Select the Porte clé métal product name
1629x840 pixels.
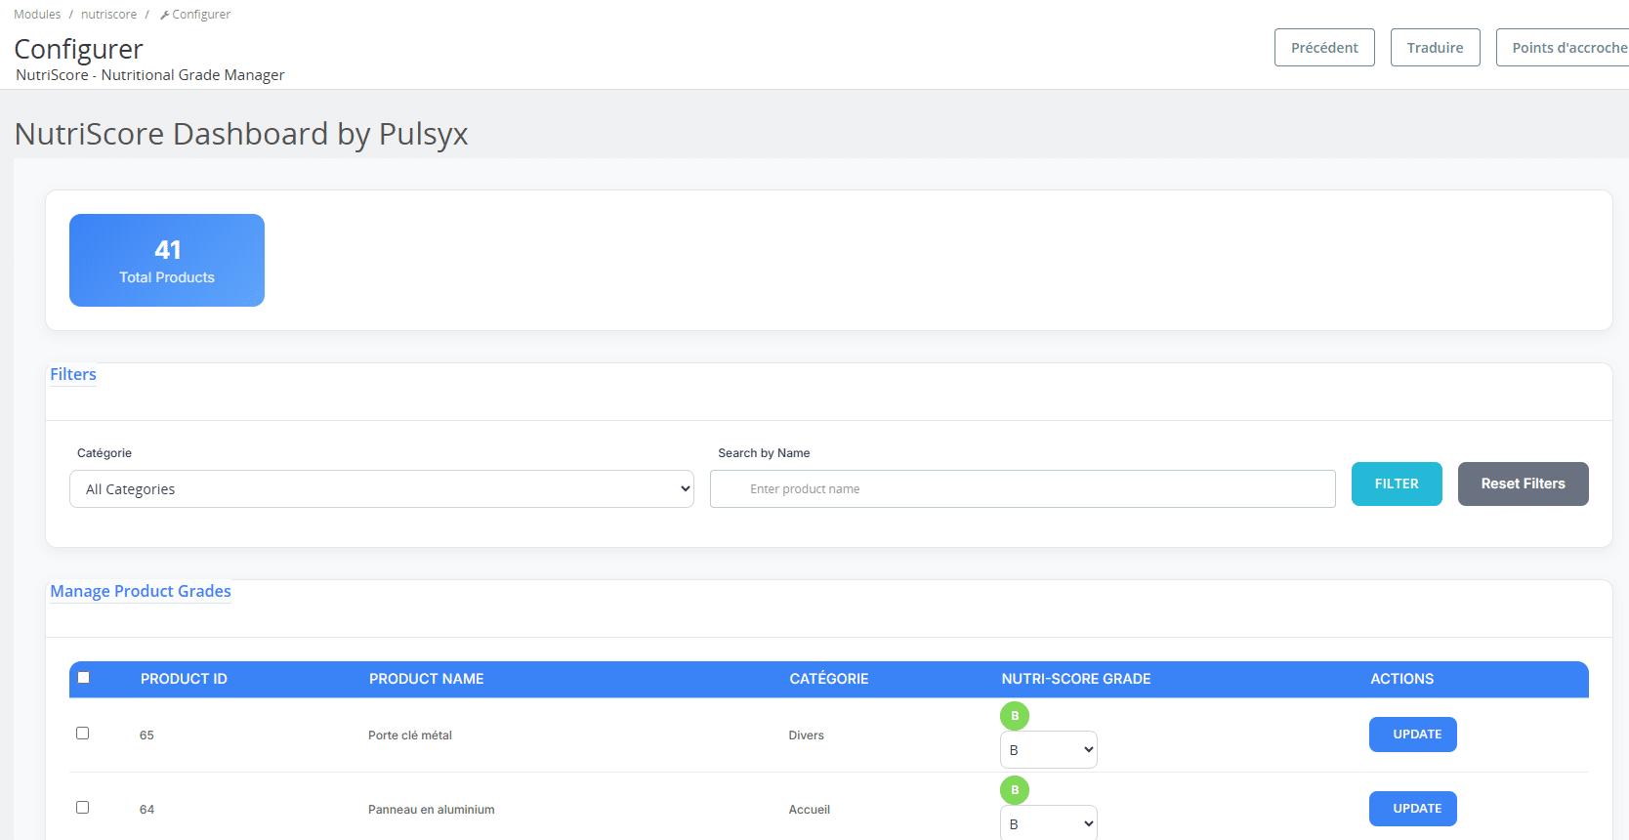[410, 735]
